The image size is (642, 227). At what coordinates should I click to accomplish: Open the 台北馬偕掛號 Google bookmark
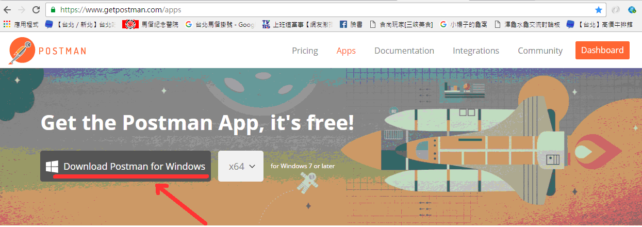coord(220,24)
